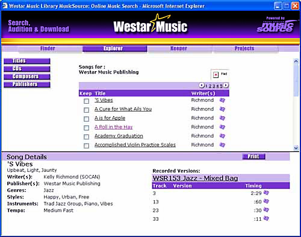301x237 pixels.
Task: Check Keep box for A is for Apple
Action: [86, 119]
